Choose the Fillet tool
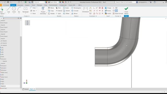The height and width of the screenshot is (94, 167). point(33,8)
